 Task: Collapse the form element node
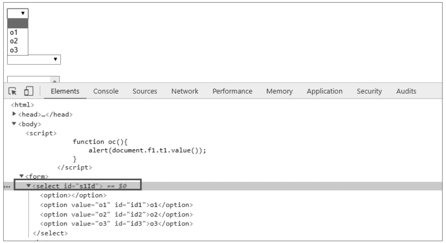click(x=21, y=176)
